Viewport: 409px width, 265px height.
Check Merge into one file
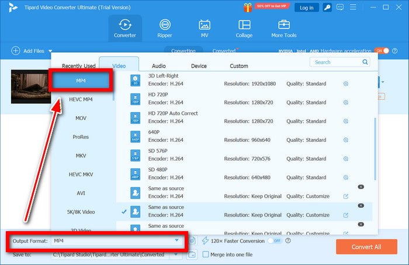206,254
